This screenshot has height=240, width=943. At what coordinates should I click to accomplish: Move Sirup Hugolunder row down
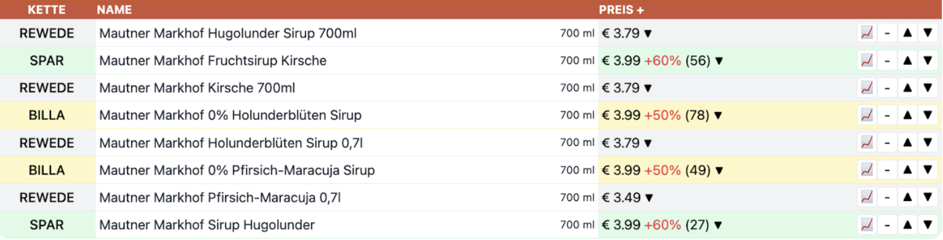(x=928, y=226)
